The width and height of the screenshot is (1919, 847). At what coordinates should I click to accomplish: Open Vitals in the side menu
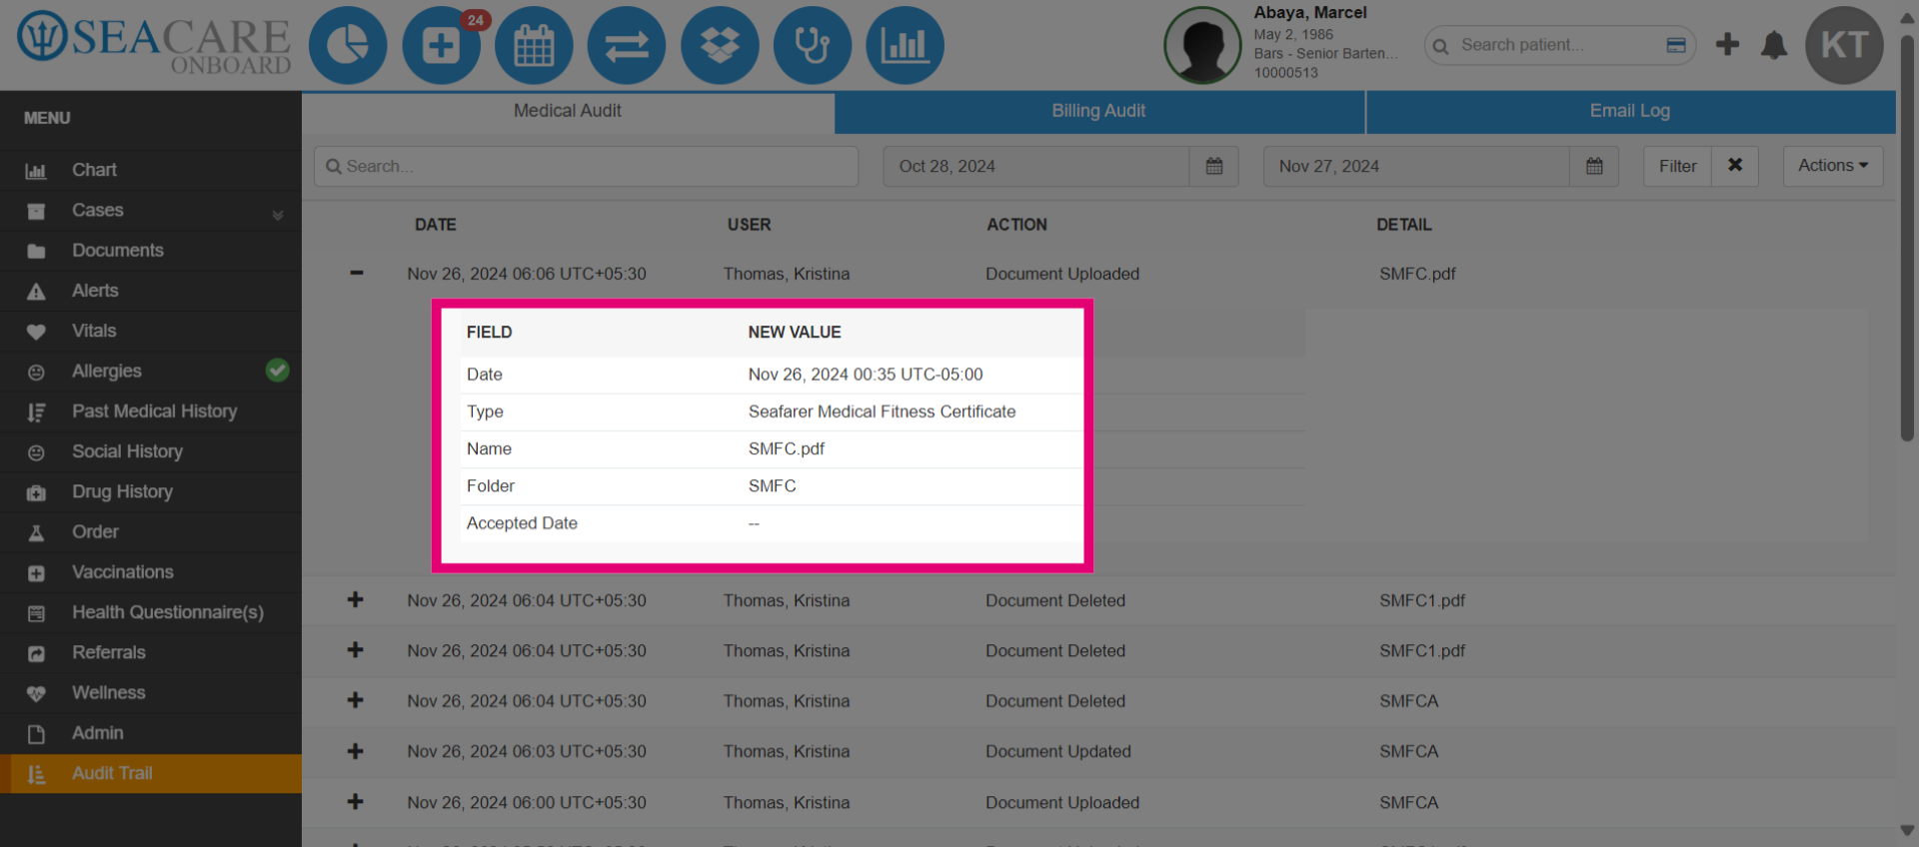151,331
